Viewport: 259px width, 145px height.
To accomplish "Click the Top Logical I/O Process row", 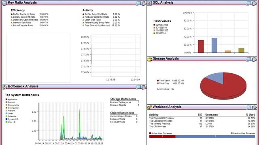I will (x=202, y=121).
